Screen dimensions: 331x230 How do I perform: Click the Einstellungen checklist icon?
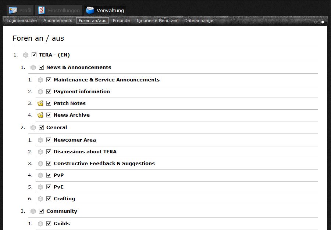coord(42,10)
